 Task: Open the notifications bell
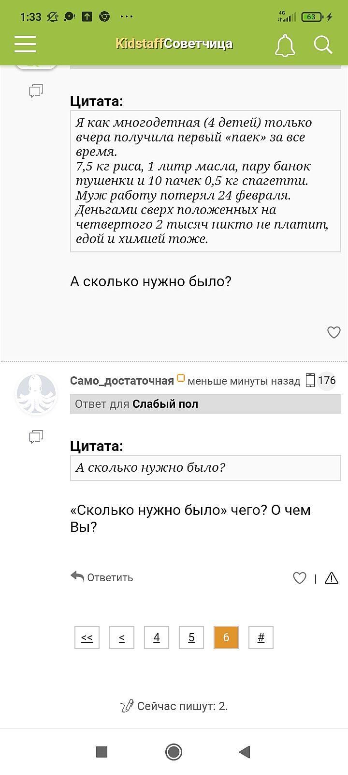[x=285, y=46]
